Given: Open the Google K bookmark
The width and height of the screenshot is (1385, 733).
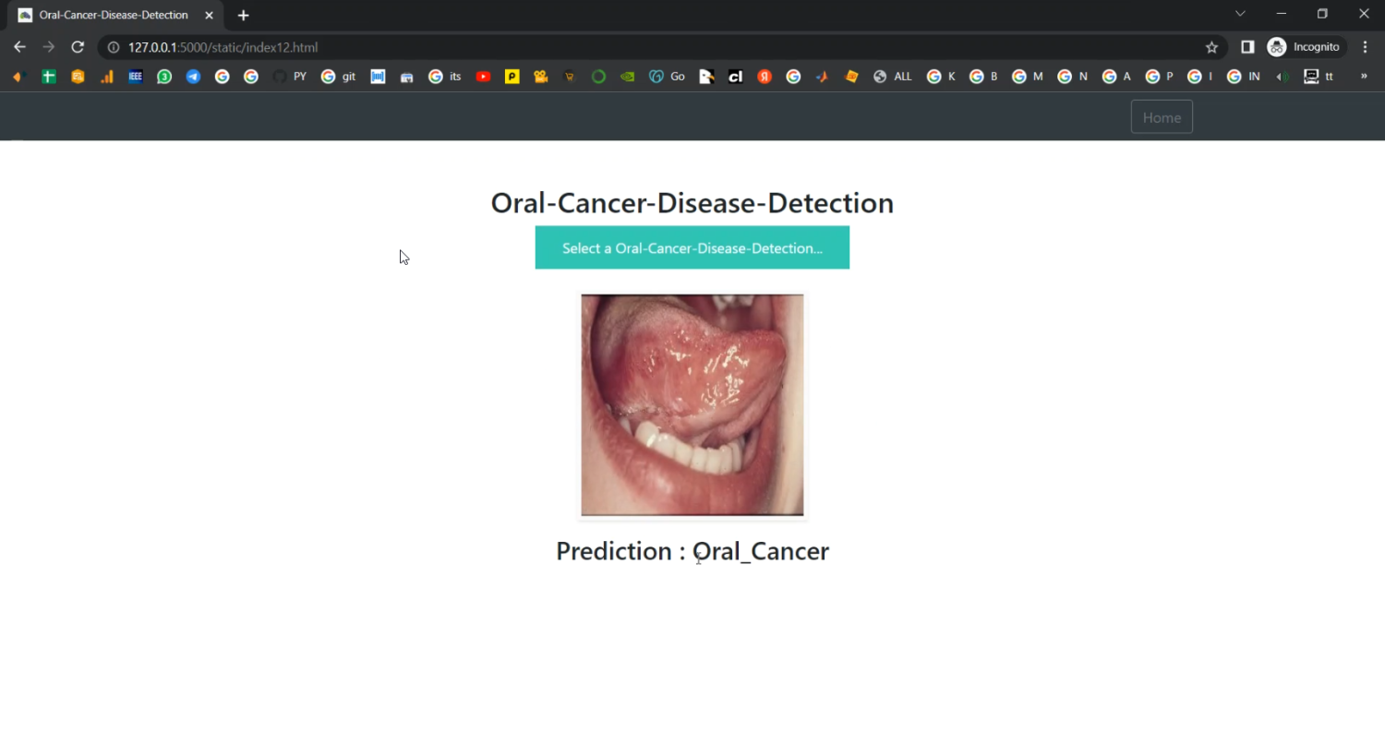Looking at the screenshot, I should pos(941,77).
